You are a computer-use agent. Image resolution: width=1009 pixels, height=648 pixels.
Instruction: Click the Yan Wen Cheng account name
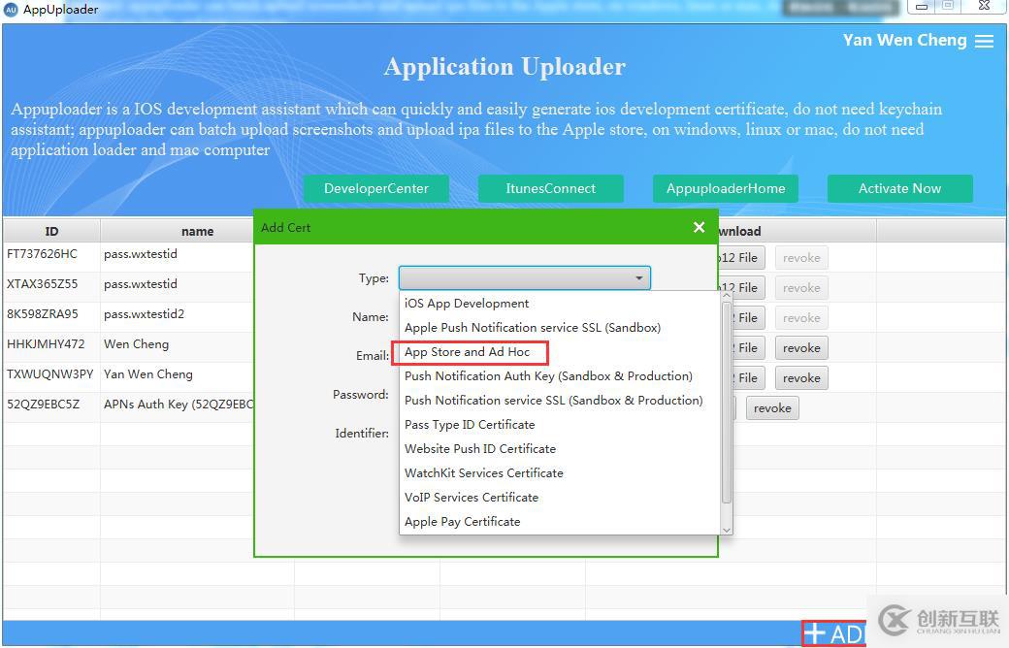905,41
